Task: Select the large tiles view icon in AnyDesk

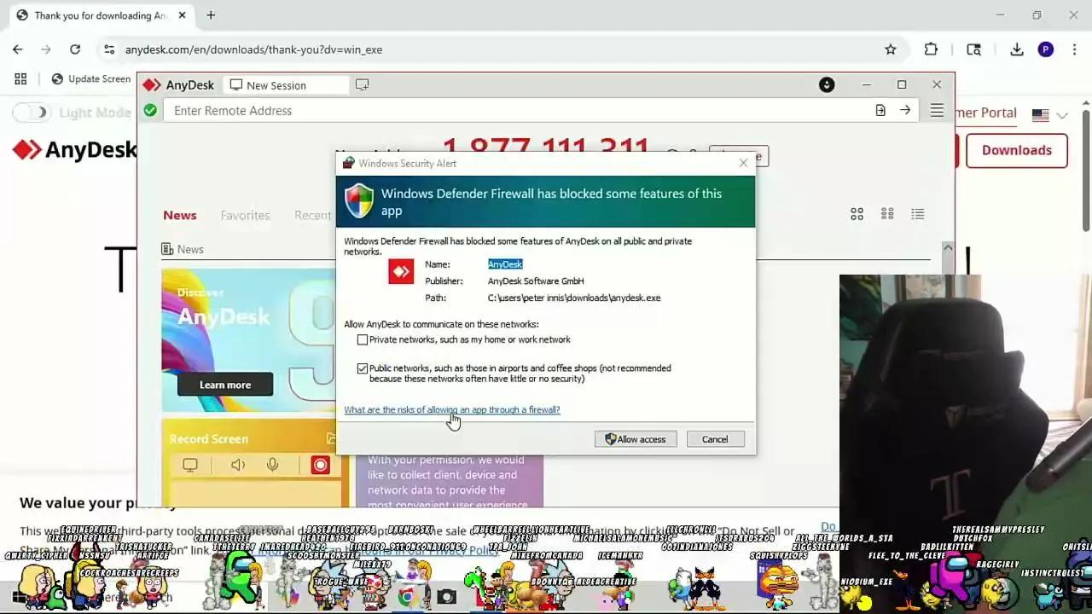Action: [x=857, y=214]
